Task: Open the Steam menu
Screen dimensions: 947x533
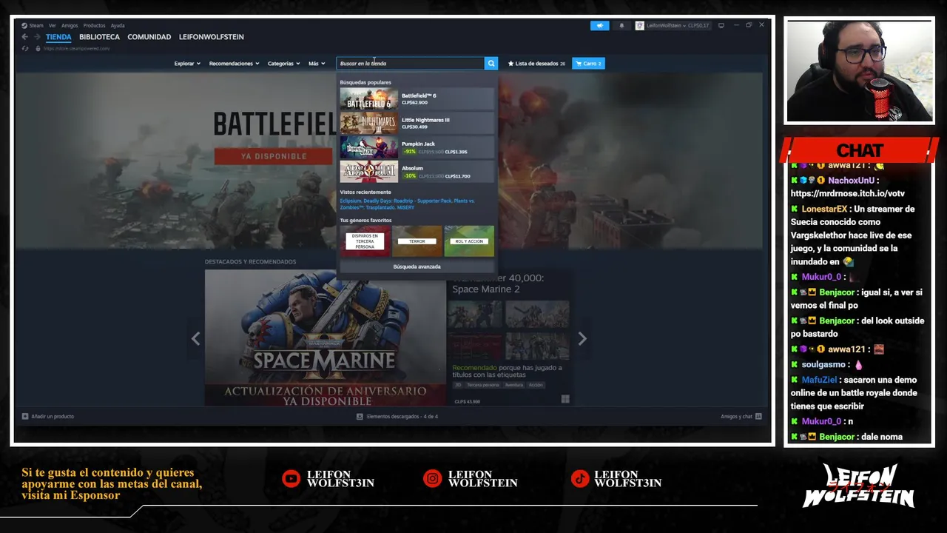Action: click(x=36, y=25)
